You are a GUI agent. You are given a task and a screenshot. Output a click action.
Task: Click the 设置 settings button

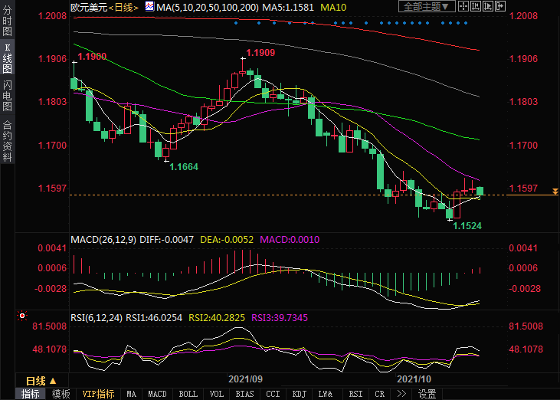pos(427,394)
